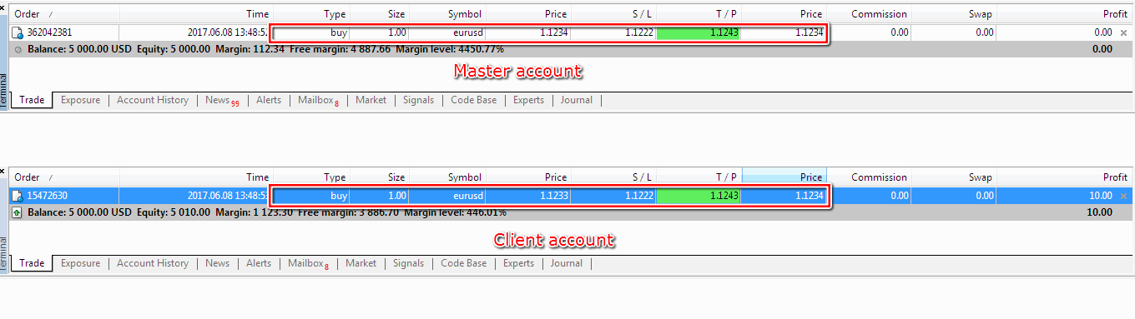1135x319 pixels.
Task: Open Exposure tab in client terminal
Action: 80,263
